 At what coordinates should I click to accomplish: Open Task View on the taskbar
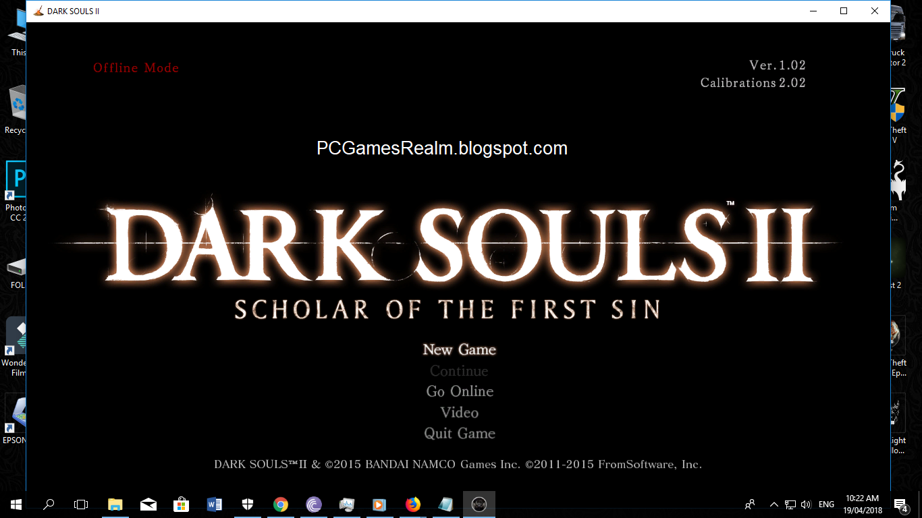point(81,505)
